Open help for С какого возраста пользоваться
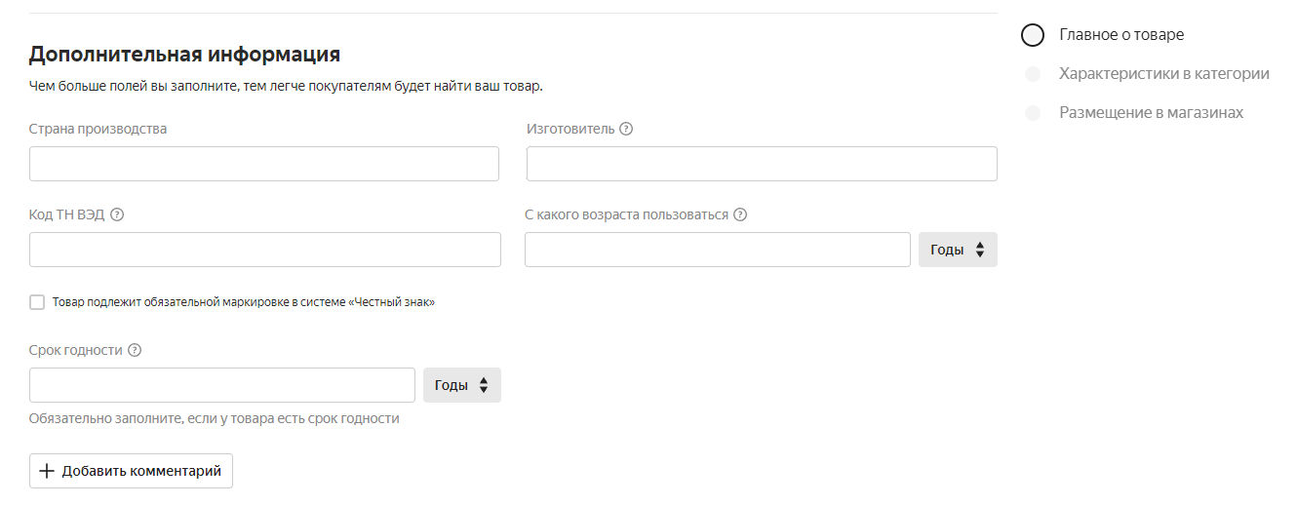This screenshot has width=1297, height=505. (x=740, y=214)
